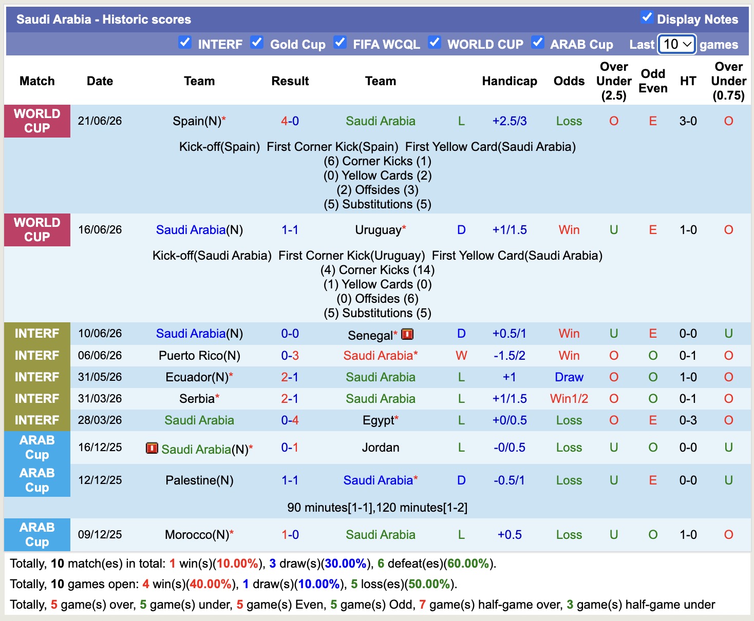The image size is (754, 621).
Task: Click the (4) Corner Kicks (14) note
Action: click(x=378, y=270)
